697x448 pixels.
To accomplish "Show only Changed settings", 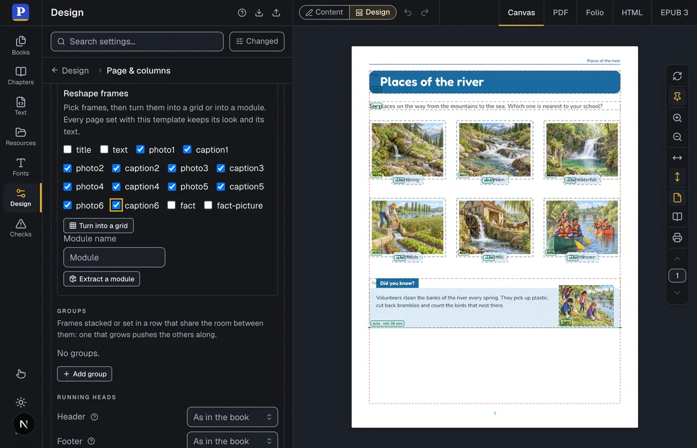I will [x=257, y=41].
